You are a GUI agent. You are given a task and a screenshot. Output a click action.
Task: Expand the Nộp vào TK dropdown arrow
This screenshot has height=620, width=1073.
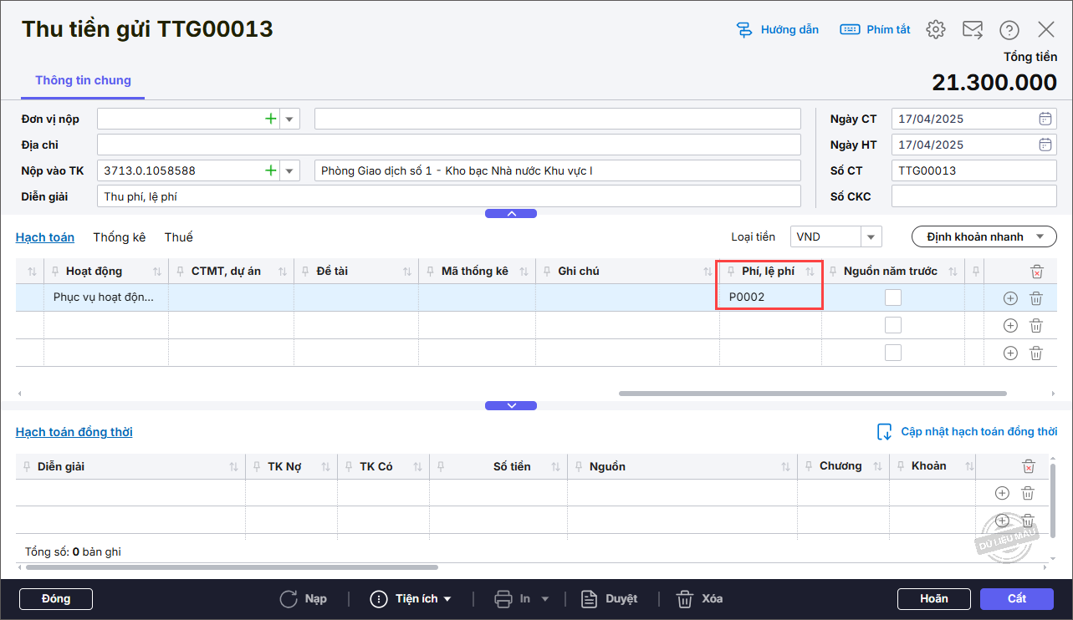(289, 170)
